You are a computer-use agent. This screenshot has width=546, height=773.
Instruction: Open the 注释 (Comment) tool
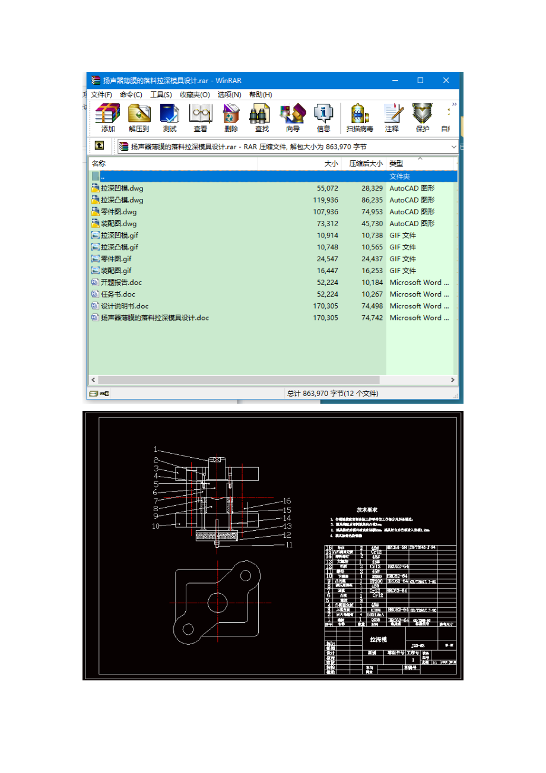(x=392, y=118)
